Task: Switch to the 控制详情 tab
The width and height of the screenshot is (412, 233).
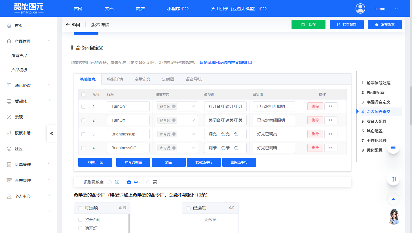Action: click(x=115, y=79)
